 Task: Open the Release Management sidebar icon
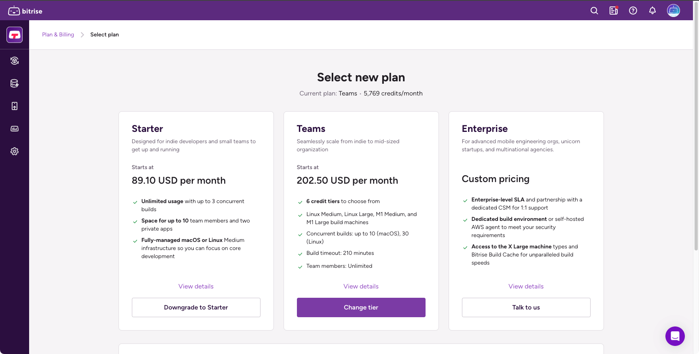15,106
